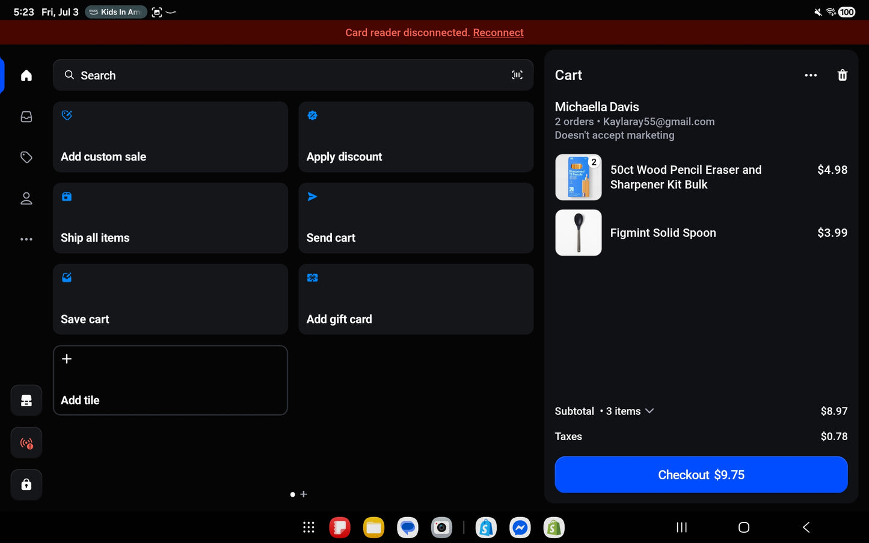The height and width of the screenshot is (543, 869).
Task: Add a new tile page with plus icon
Action: click(x=304, y=494)
